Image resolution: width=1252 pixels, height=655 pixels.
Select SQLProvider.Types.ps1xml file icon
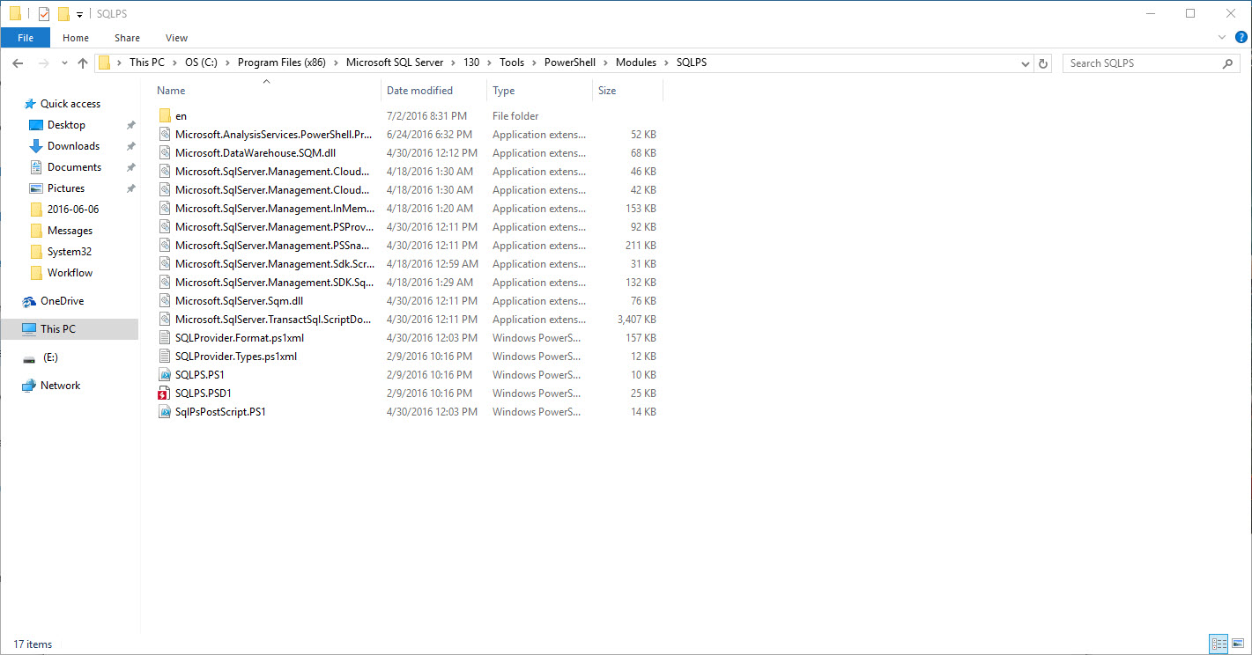pyautogui.click(x=165, y=357)
